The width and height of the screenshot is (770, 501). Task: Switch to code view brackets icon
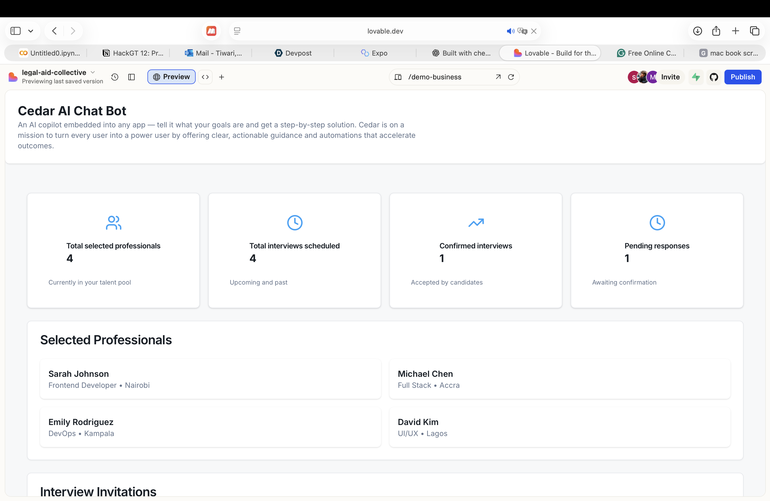click(205, 77)
